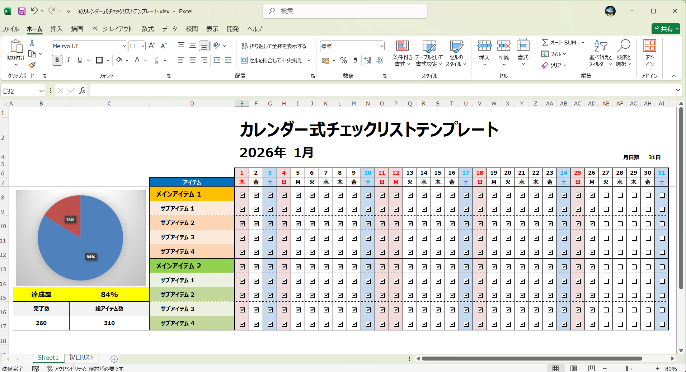Click the 共有 (Share) button

click(x=666, y=29)
